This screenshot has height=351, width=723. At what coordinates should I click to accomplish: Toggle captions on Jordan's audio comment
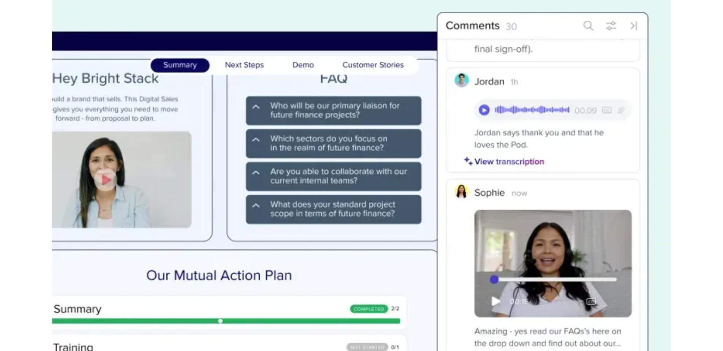click(x=607, y=110)
